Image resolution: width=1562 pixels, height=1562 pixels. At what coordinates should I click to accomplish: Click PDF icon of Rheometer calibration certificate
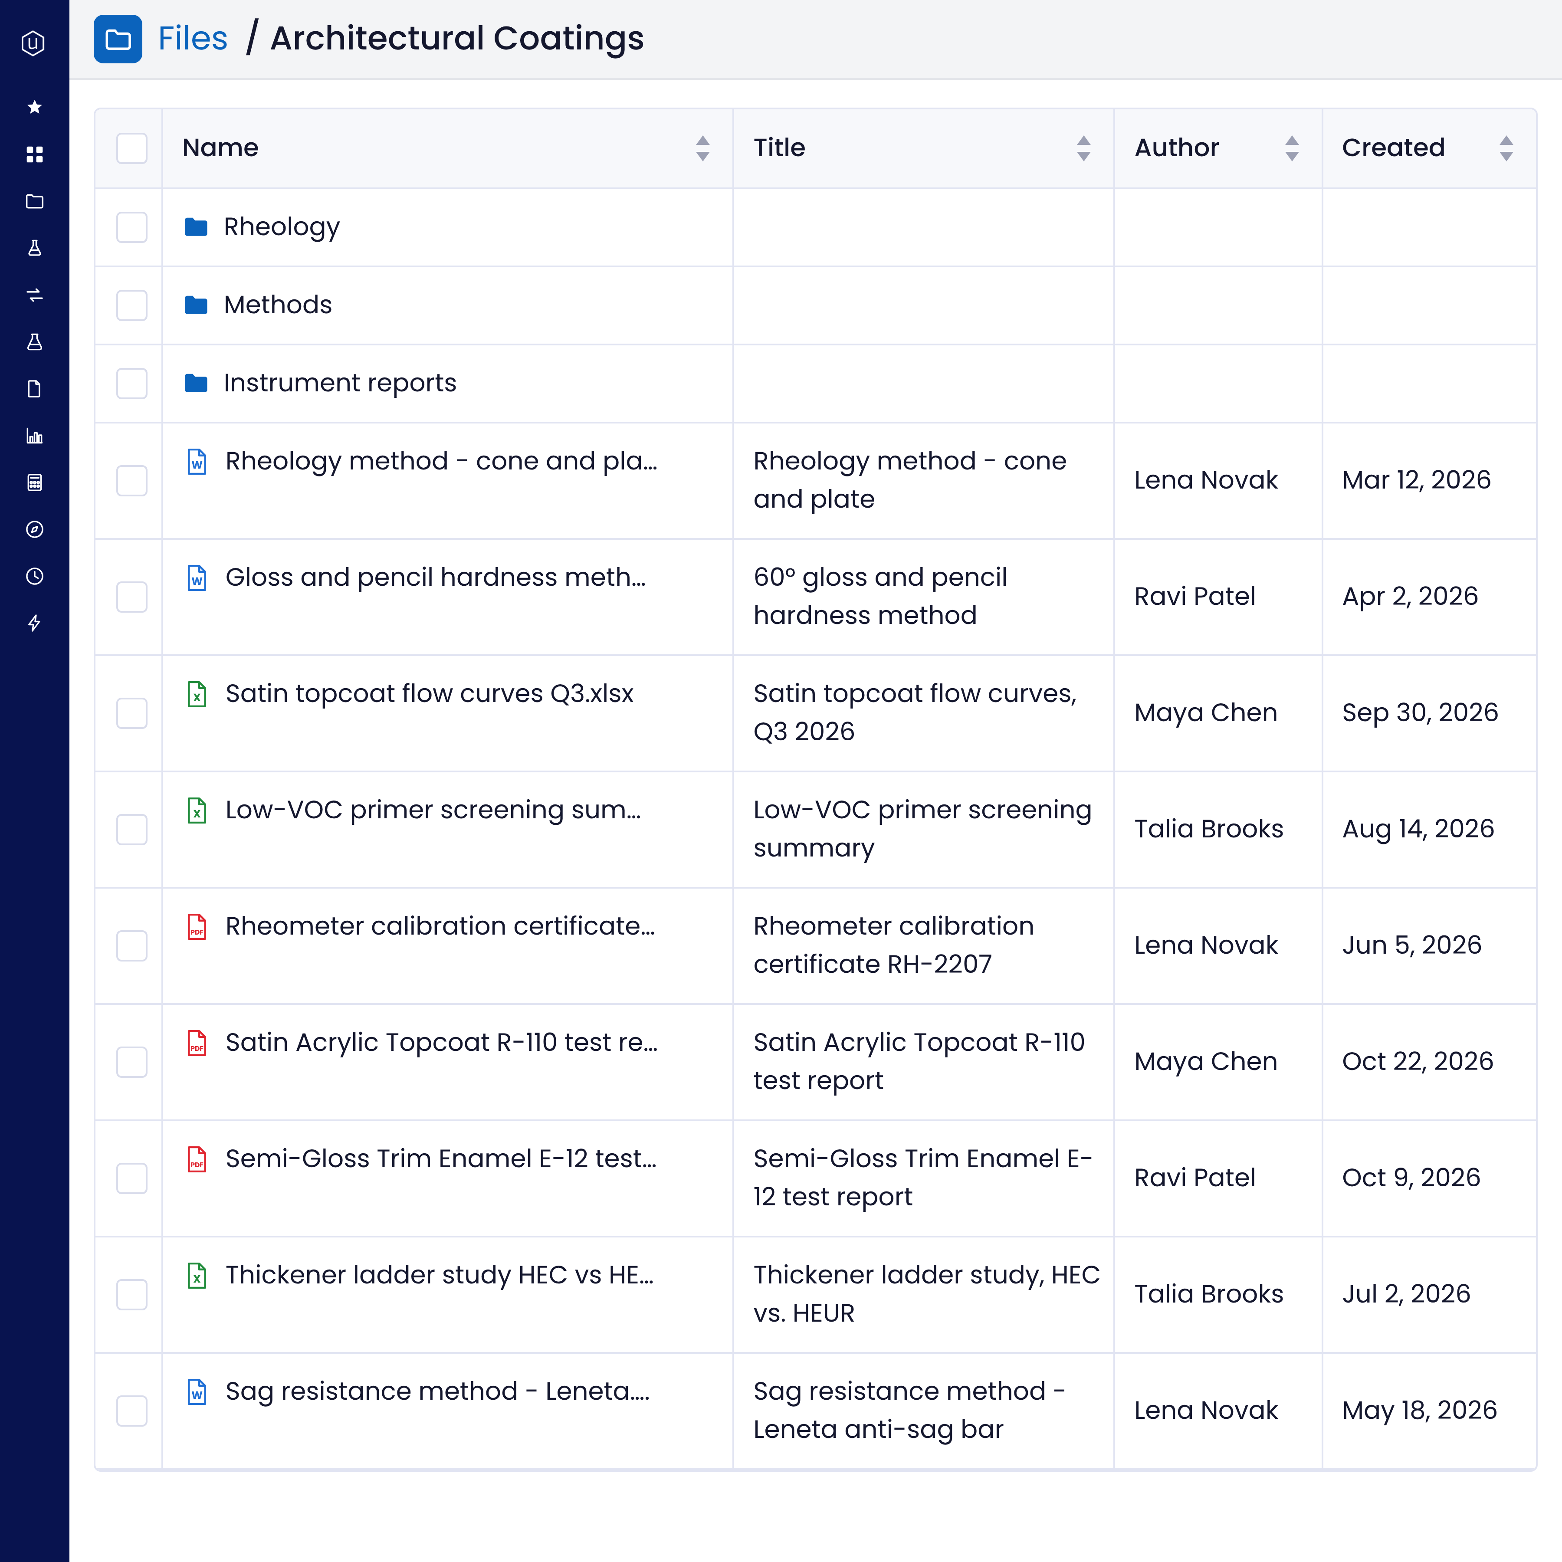click(x=197, y=926)
